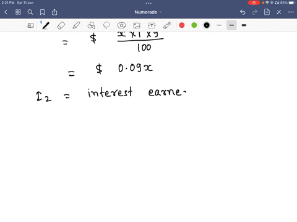Add a new page

coord(267,12)
